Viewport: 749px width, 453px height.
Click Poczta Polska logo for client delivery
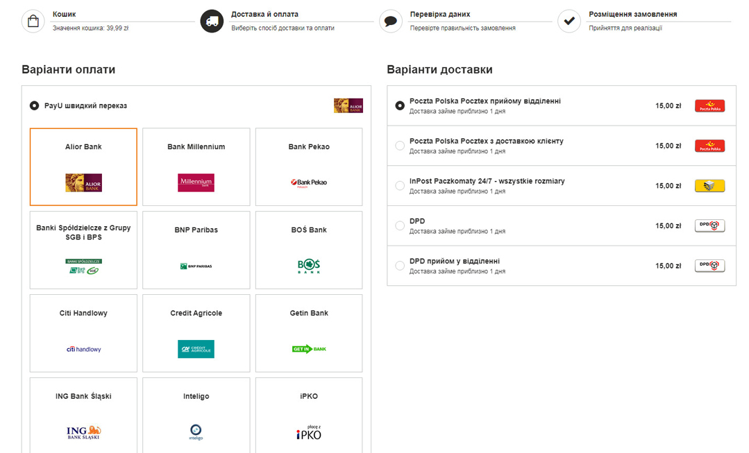pyautogui.click(x=709, y=146)
